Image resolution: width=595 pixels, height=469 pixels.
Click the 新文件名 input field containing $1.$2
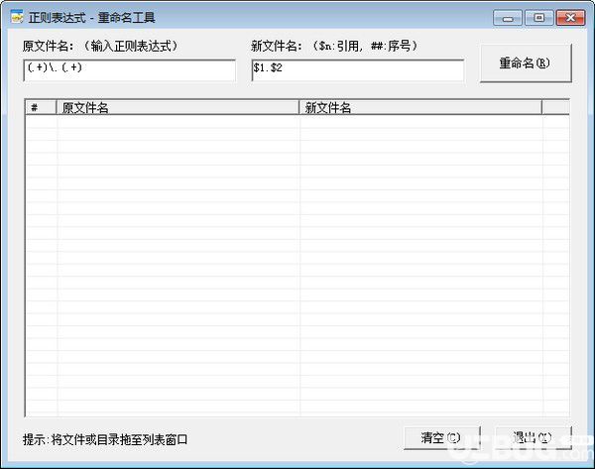pyautogui.click(x=358, y=70)
